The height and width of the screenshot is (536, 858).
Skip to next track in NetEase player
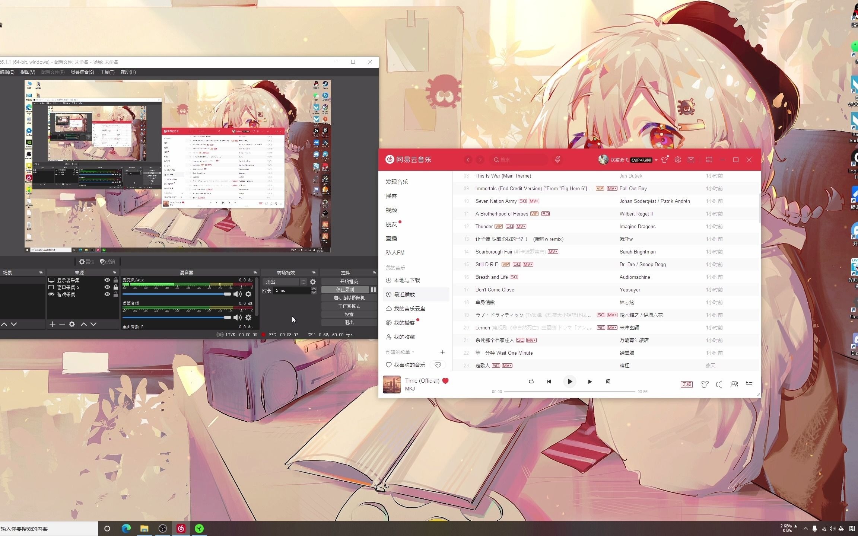(590, 382)
